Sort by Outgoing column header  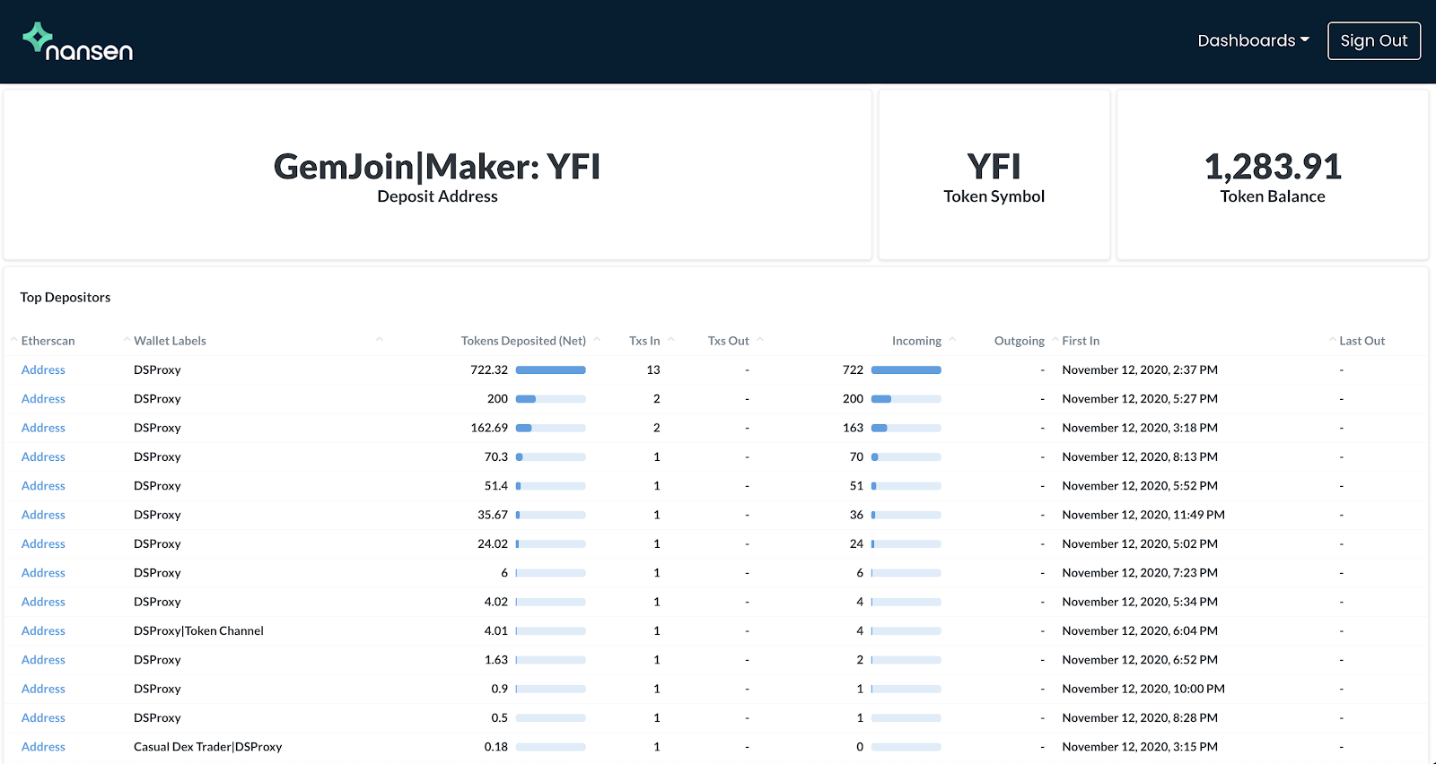point(1020,341)
